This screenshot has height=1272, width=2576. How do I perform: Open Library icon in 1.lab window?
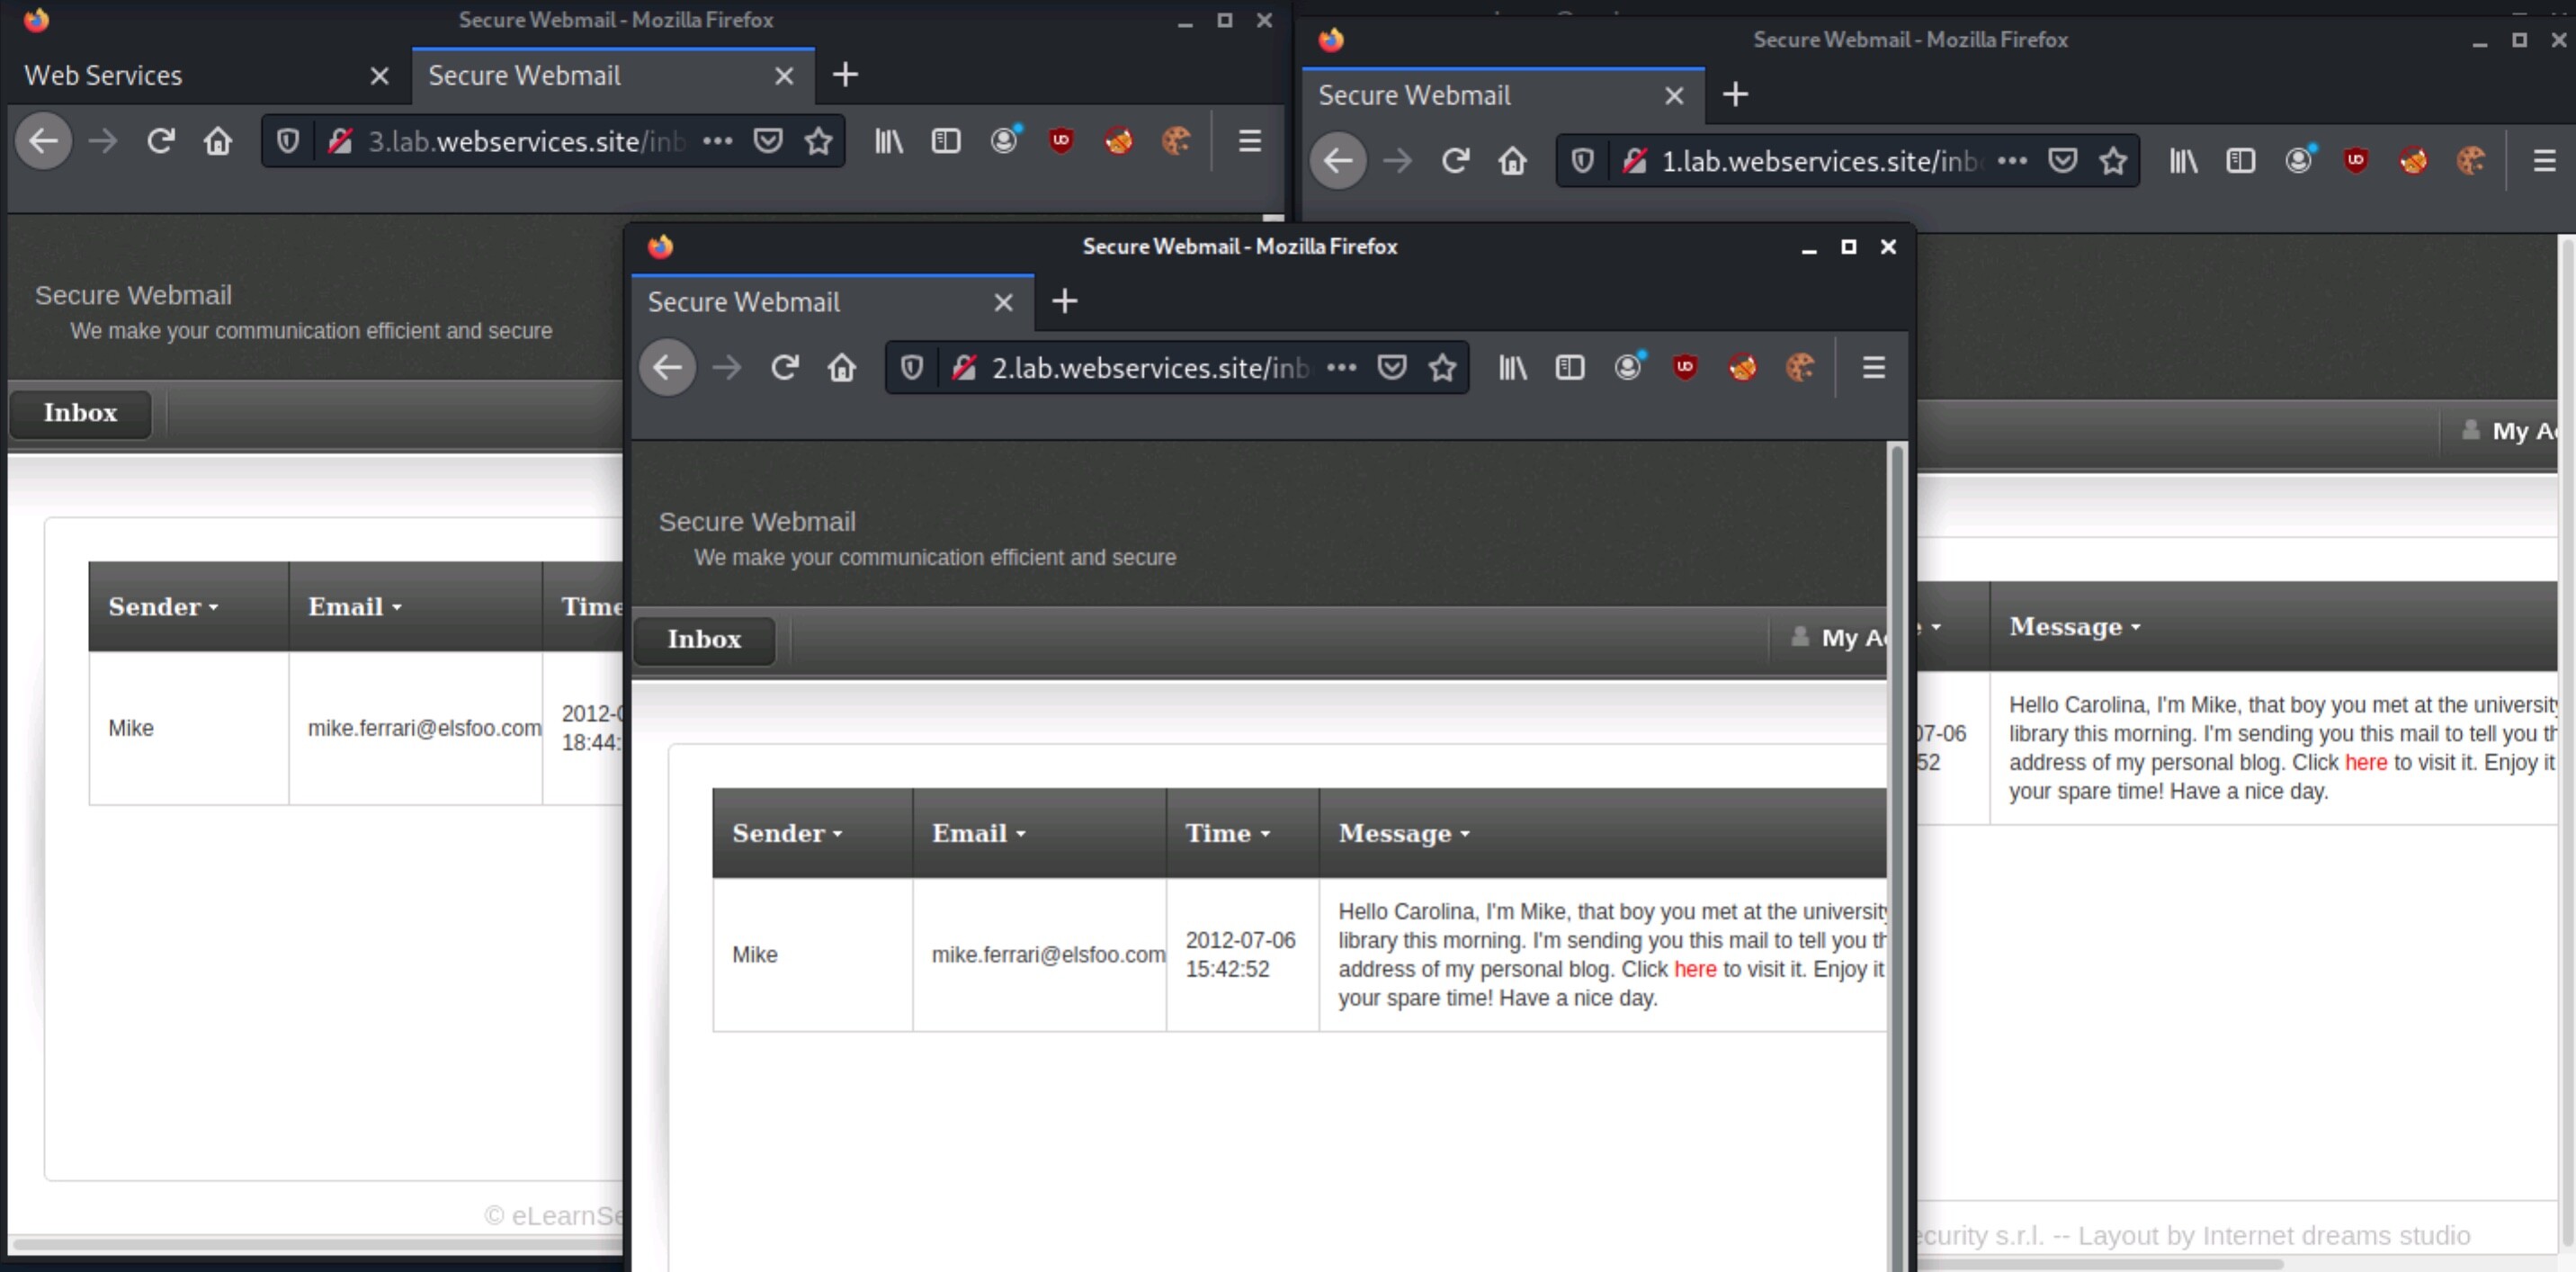click(2183, 161)
